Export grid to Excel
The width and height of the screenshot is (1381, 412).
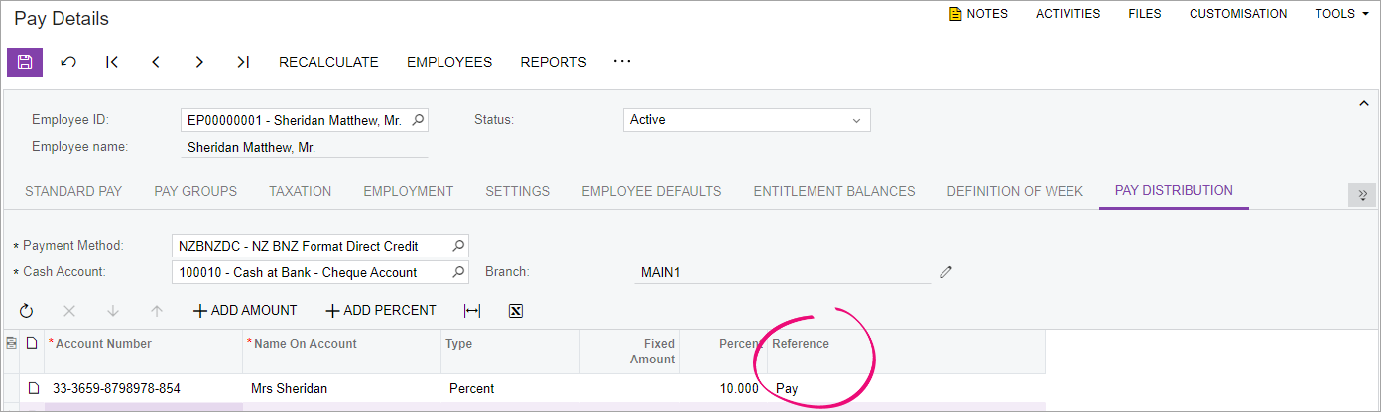pos(516,311)
